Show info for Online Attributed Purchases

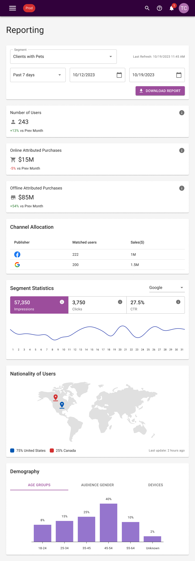pos(182,150)
